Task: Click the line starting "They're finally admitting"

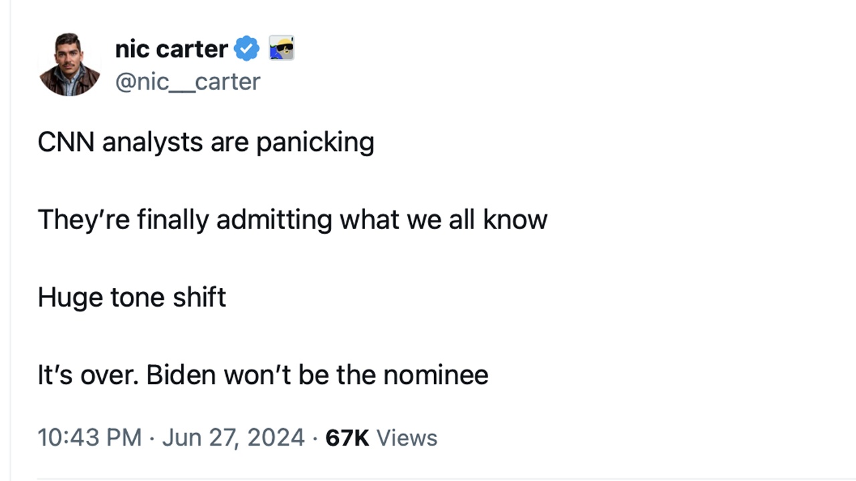Action: coord(292,220)
